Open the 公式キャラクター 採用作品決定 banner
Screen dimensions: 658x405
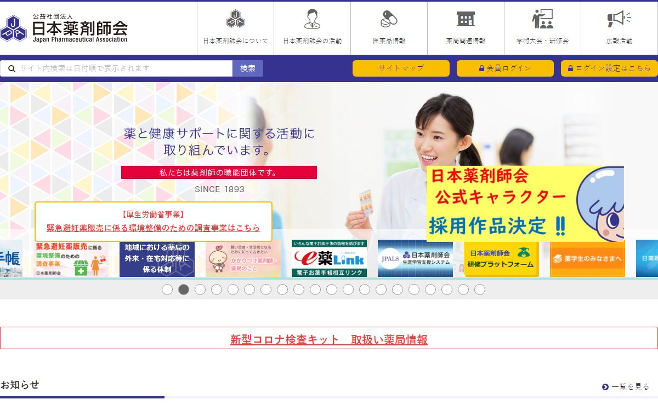point(525,204)
